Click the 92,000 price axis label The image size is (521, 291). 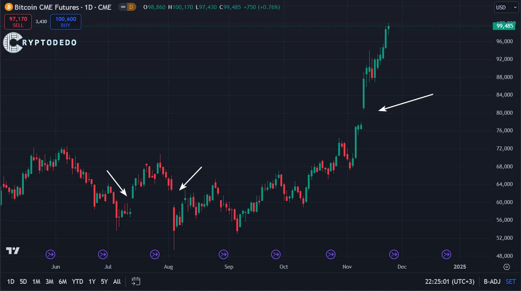point(505,59)
